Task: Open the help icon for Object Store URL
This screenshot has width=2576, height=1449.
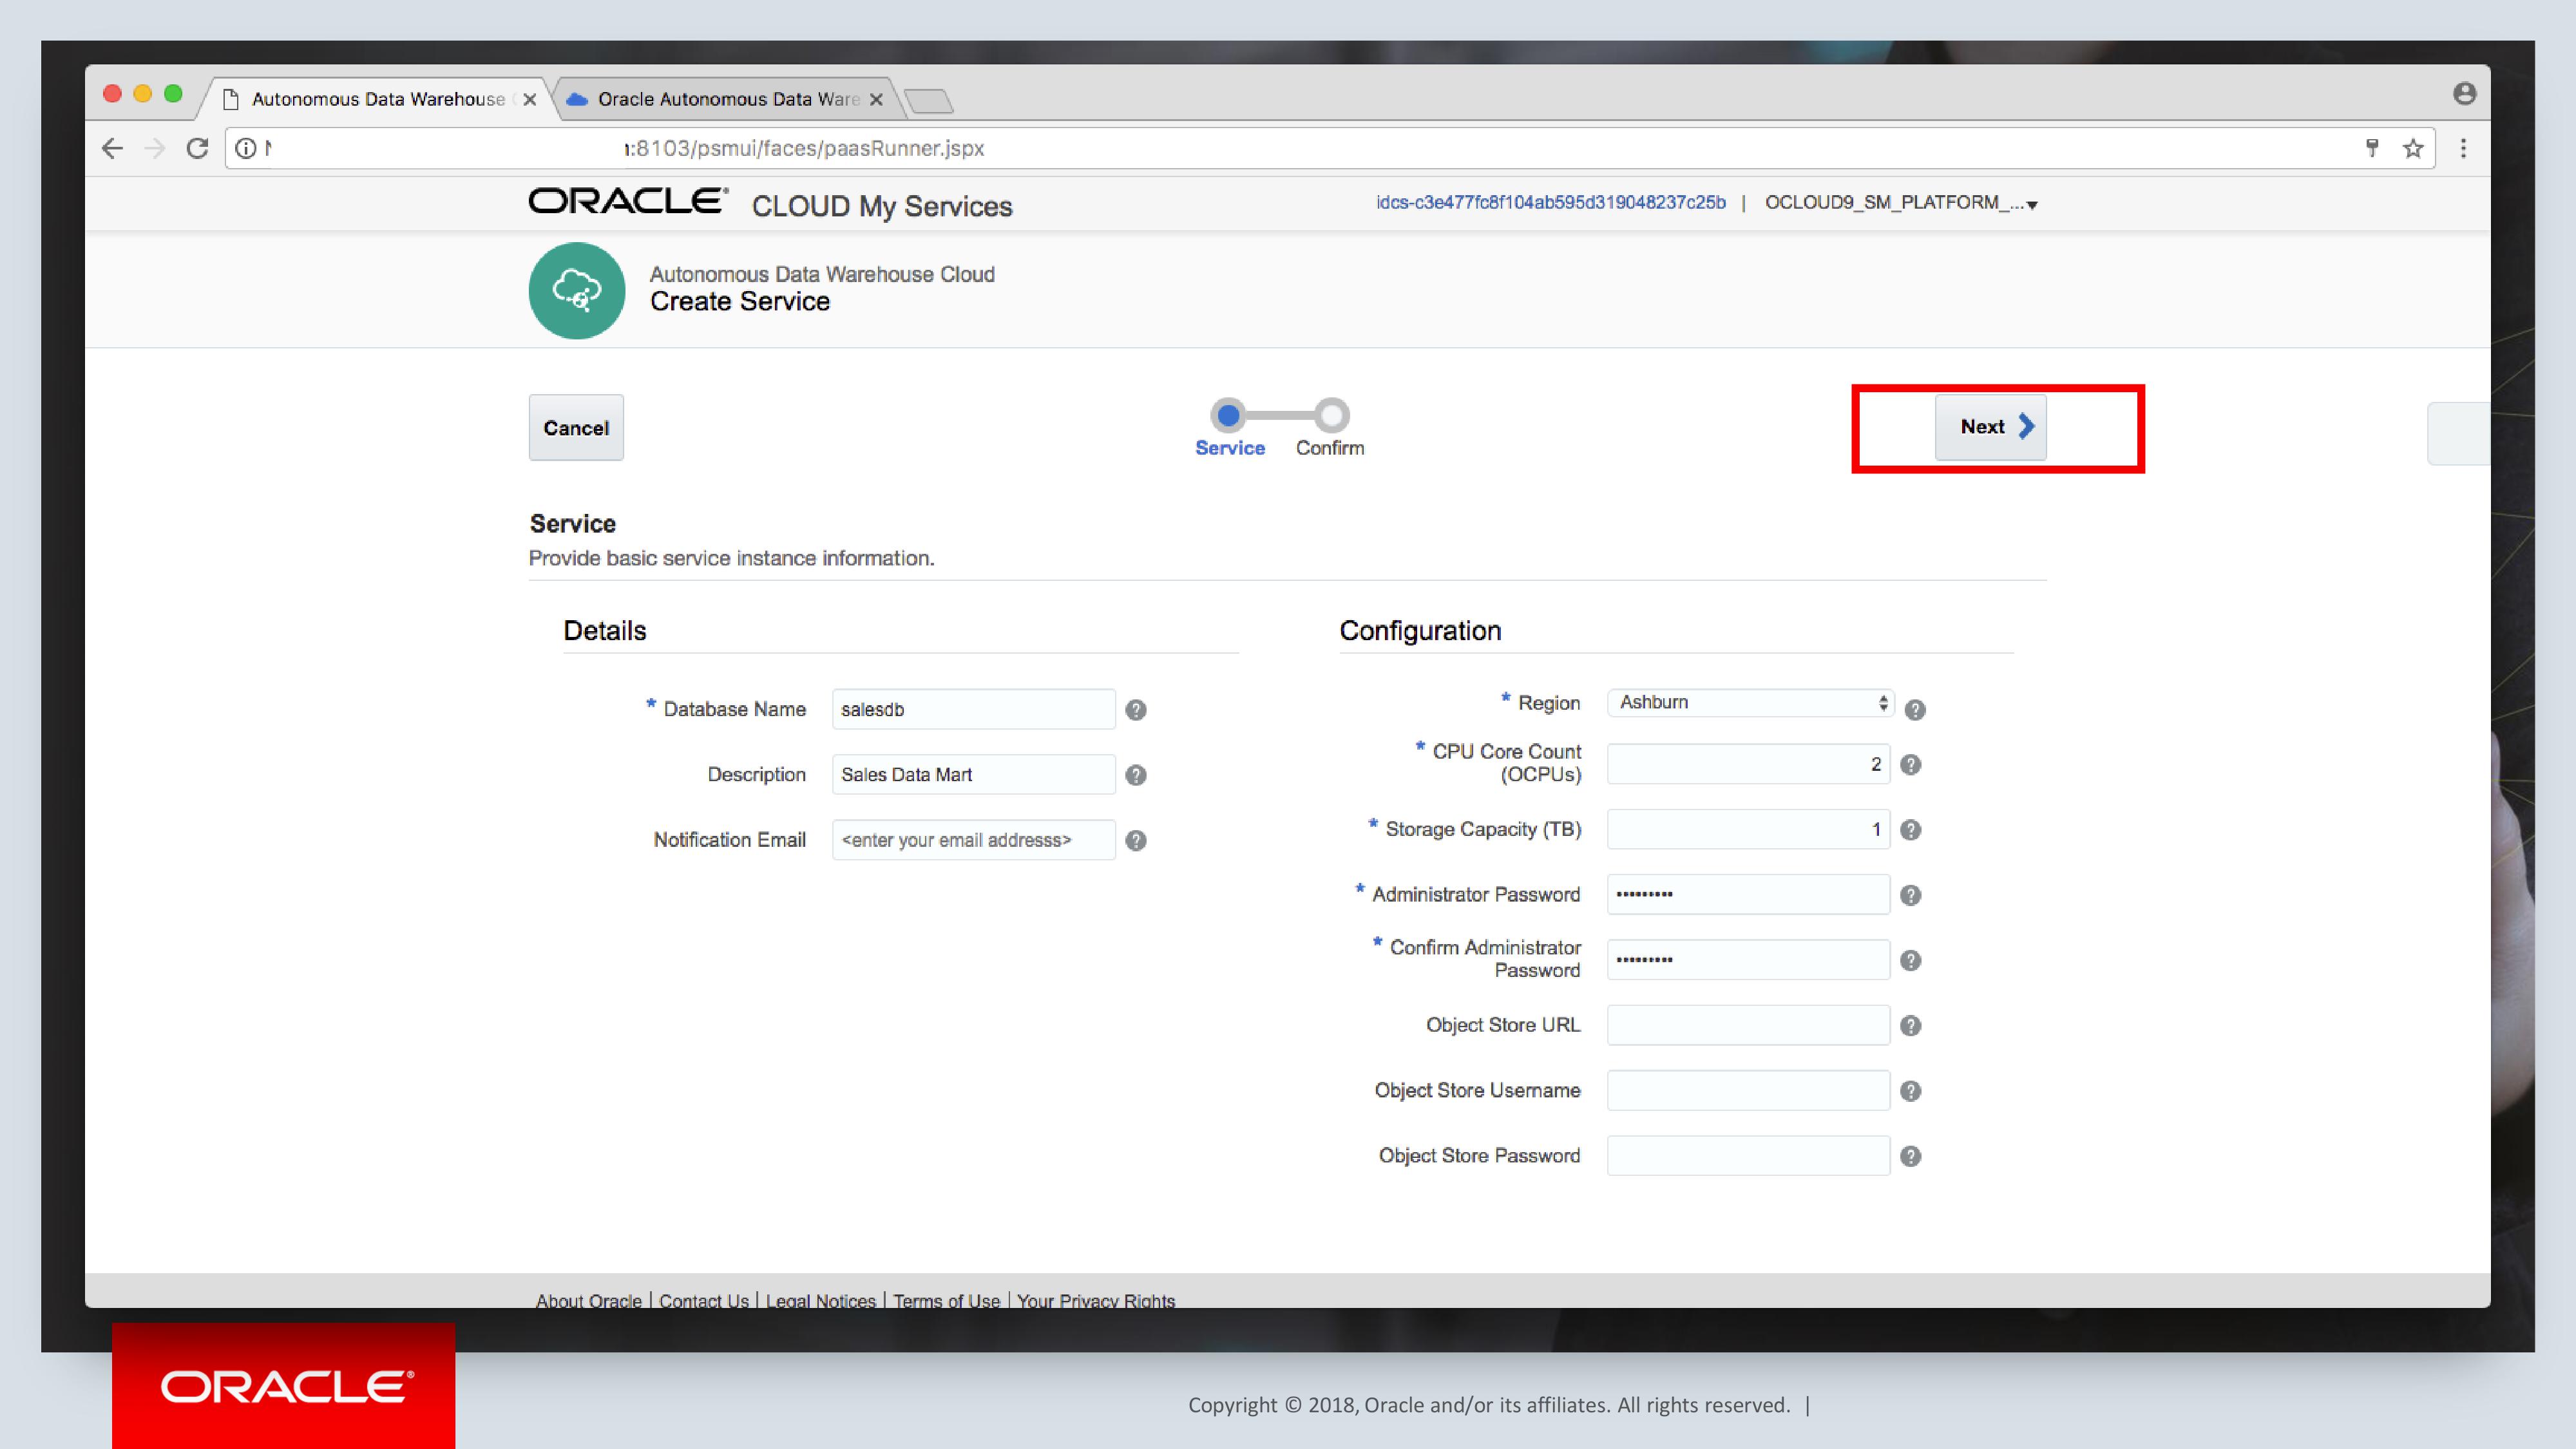Action: pos(1910,1025)
